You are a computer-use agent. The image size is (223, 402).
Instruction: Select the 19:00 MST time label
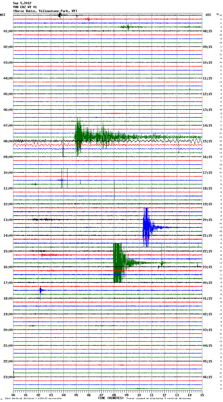click(x=8, y=314)
